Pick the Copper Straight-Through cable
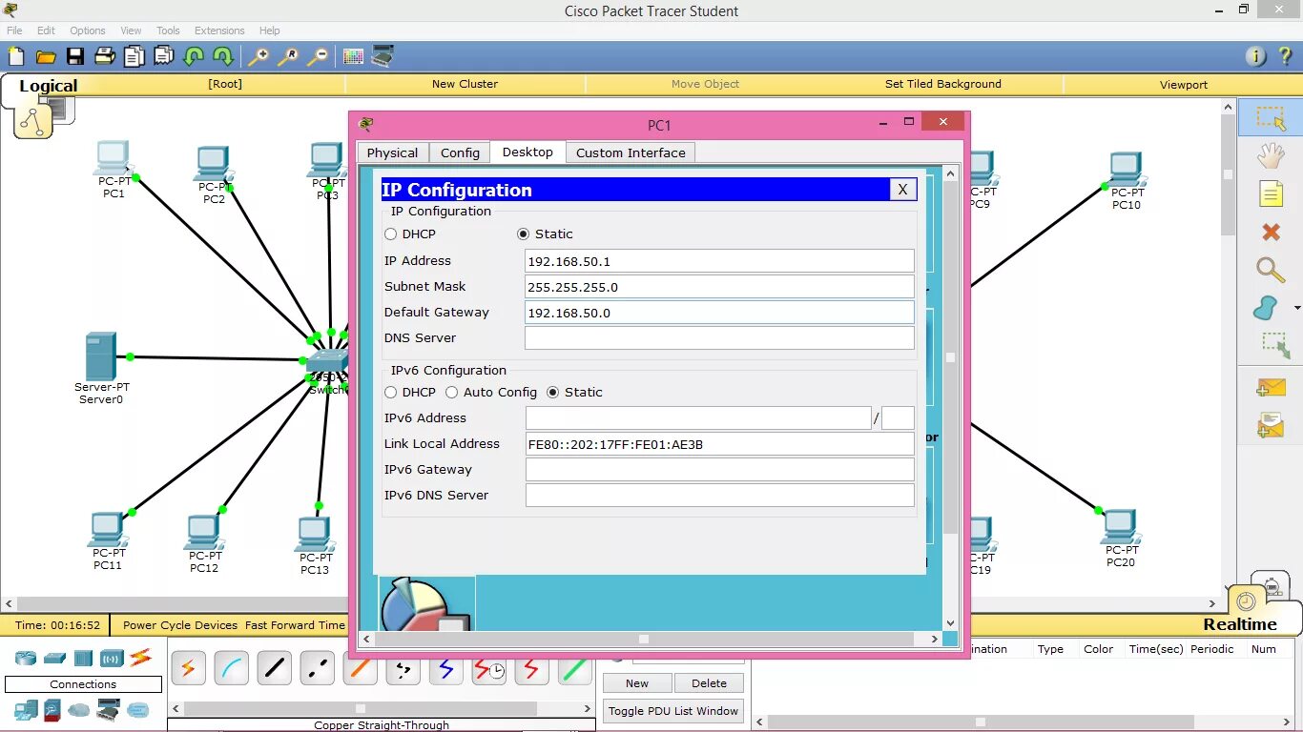1303x732 pixels. click(274, 669)
